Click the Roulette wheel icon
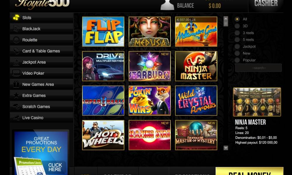292x175 pixels. pos(16,40)
